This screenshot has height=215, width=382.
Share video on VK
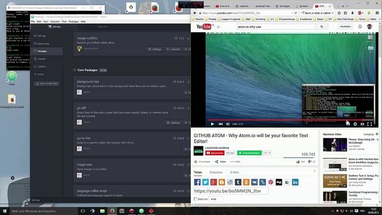(x=254, y=182)
